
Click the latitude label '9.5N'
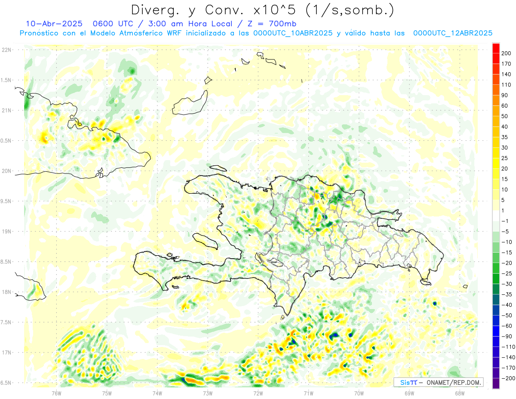coord(6,201)
